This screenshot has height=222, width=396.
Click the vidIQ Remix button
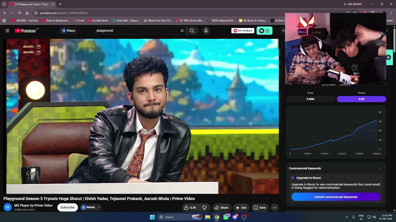pos(88,207)
